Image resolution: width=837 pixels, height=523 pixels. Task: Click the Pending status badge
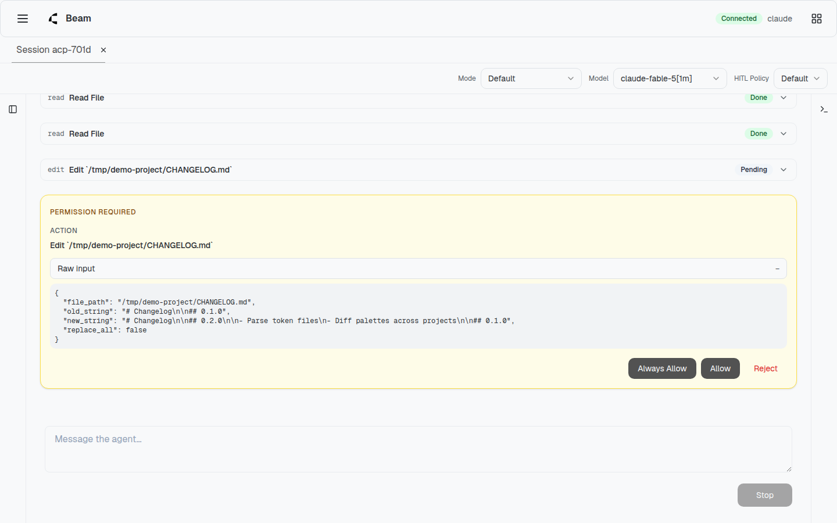click(x=754, y=170)
